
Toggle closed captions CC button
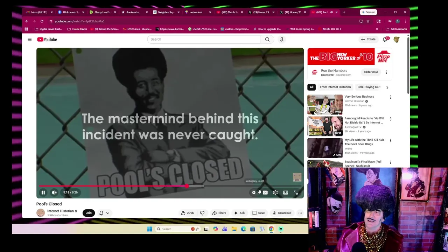(x=265, y=192)
